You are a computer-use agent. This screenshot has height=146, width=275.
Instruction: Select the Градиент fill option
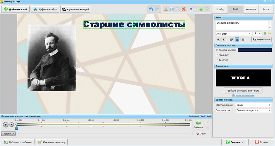[217, 55]
